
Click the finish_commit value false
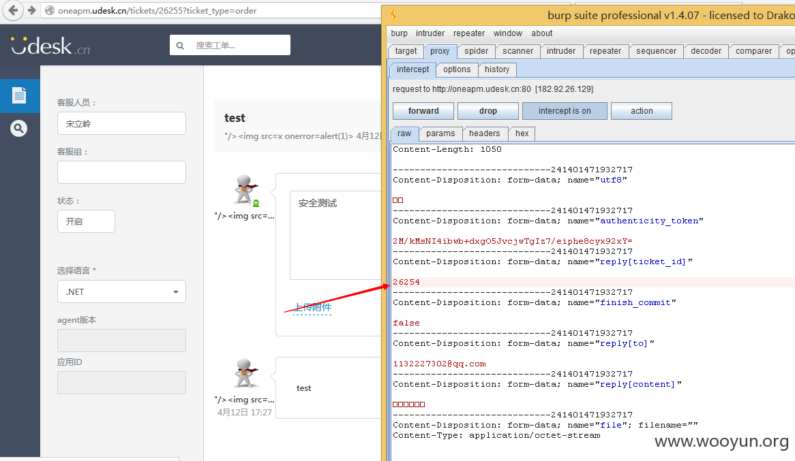click(406, 323)
